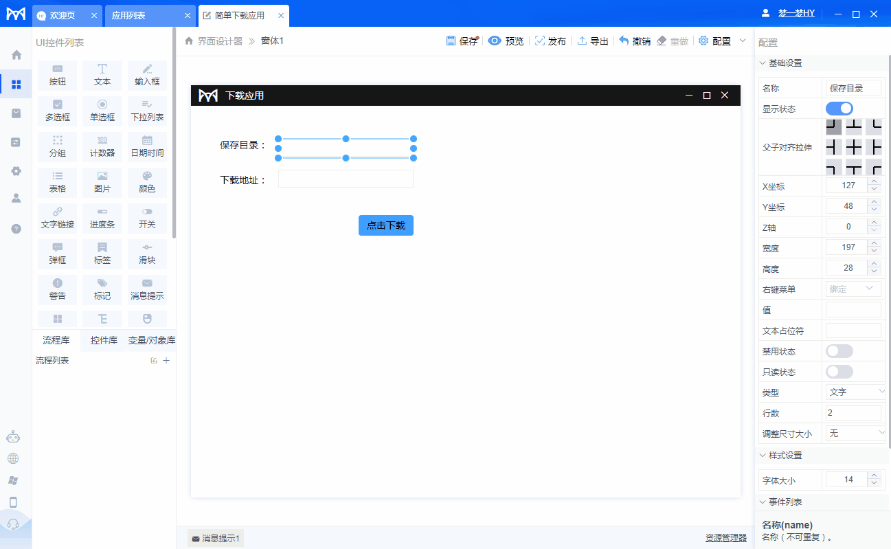This screenshot has width=891, height=549.
Task: Open the 右键菜单 绑定 dropdown
Action: [853, 289]
